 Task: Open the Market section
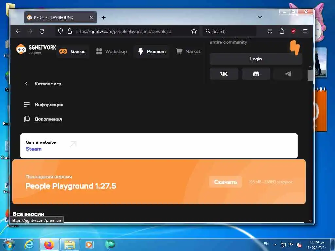click(188, 51)
